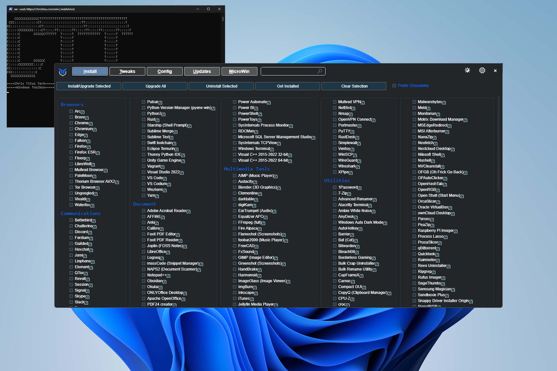557x371 pixels.
Task: Select Discord under Communications
Action: click(71, 232)
